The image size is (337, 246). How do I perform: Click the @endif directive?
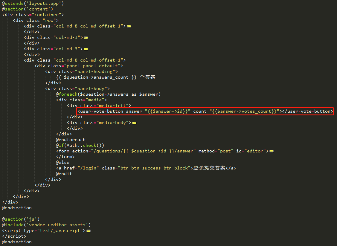point(64,174)
